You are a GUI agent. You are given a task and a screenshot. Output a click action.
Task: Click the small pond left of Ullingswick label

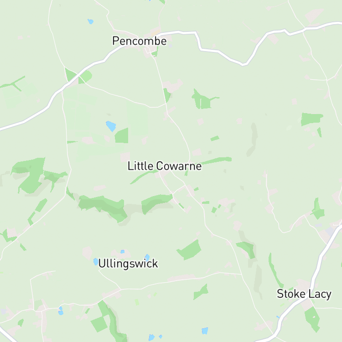96,262
